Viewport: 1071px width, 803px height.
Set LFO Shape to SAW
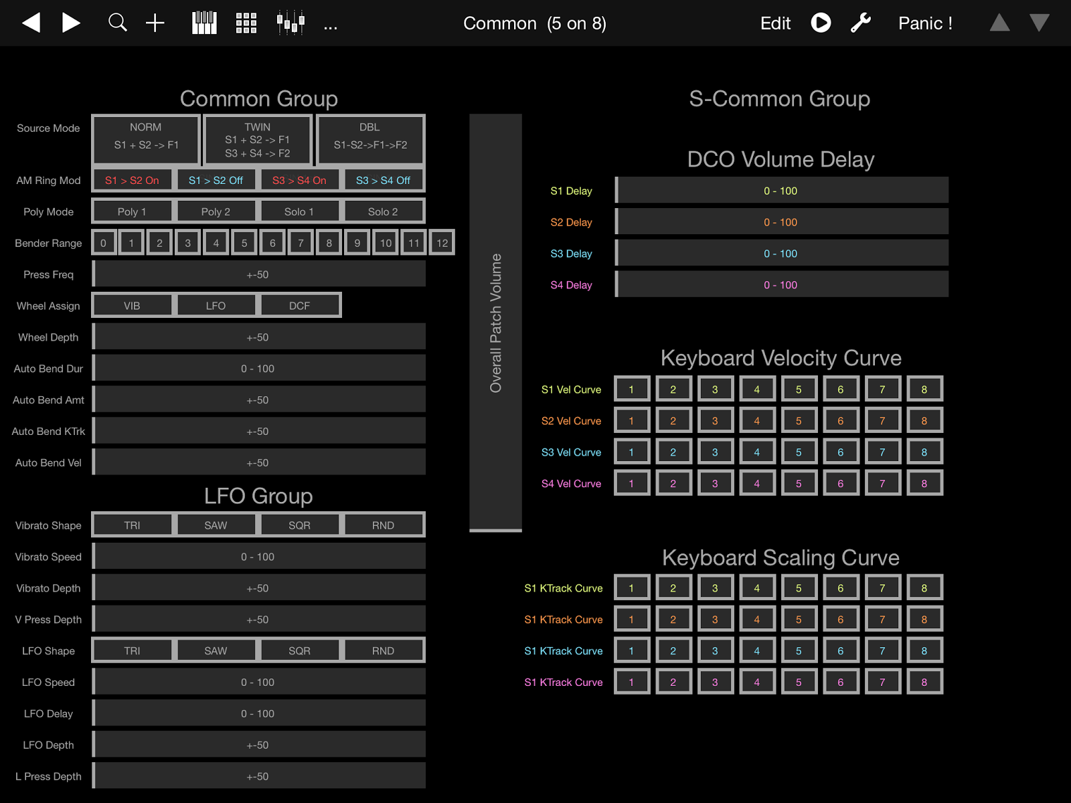(x=216, y=650)
